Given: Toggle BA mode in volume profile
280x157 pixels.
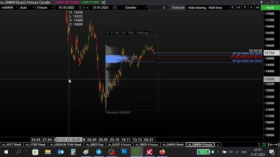Looking at the screenshot, I should tap(117, 33).
